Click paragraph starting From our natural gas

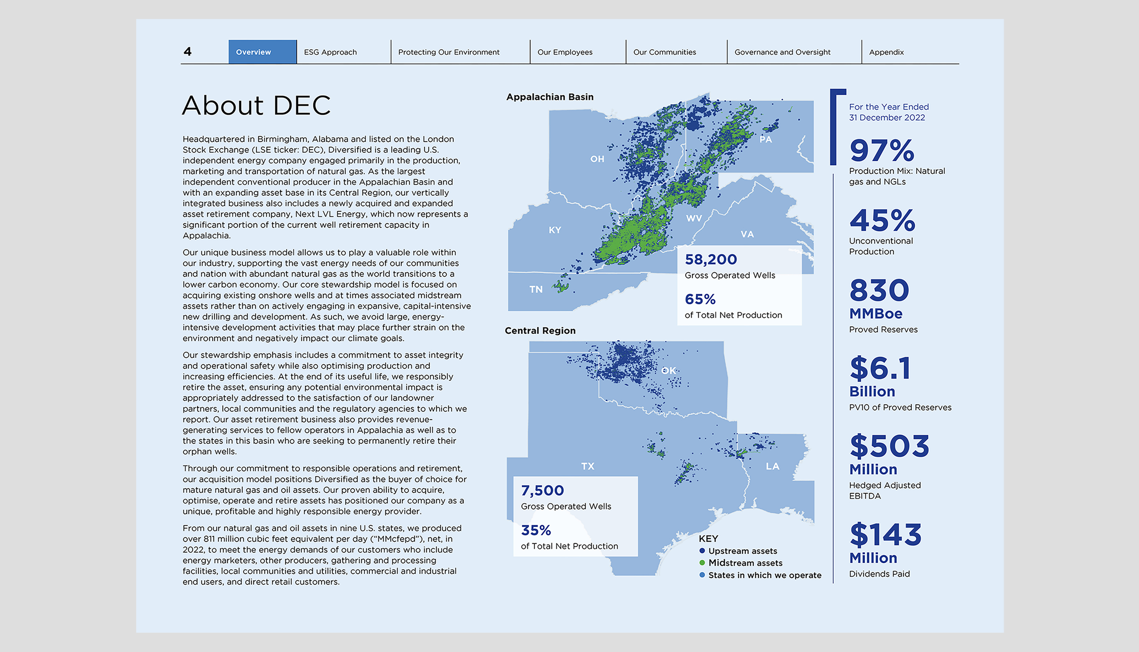322,555
